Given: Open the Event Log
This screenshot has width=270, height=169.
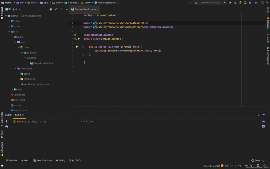Looking at the screenshot, I should point(258,160).
